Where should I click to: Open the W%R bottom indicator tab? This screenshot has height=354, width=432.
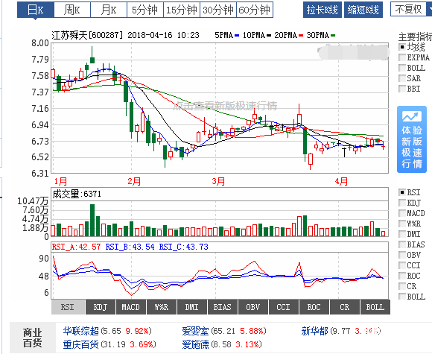162,307
